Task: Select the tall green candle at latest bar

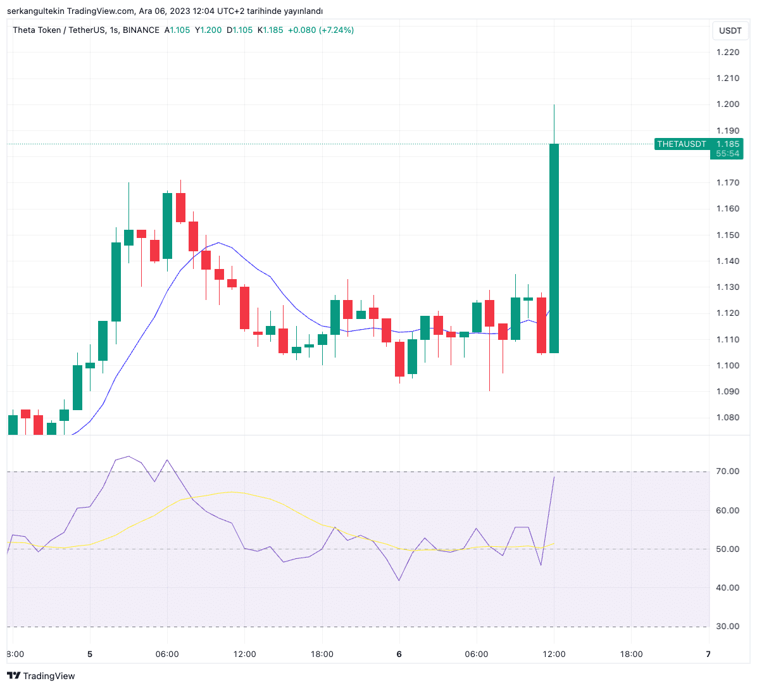Action: tap(554, 247)
